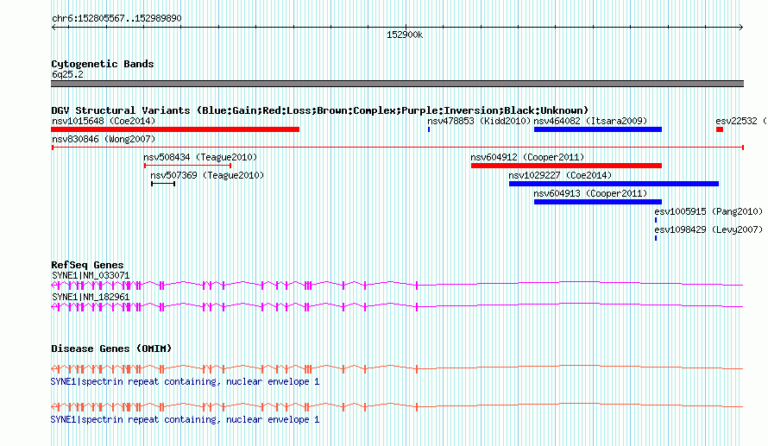Open variant label nsv508434 (Teague2010)
Viewport: 768px width, 446px height.
point(200,157)
